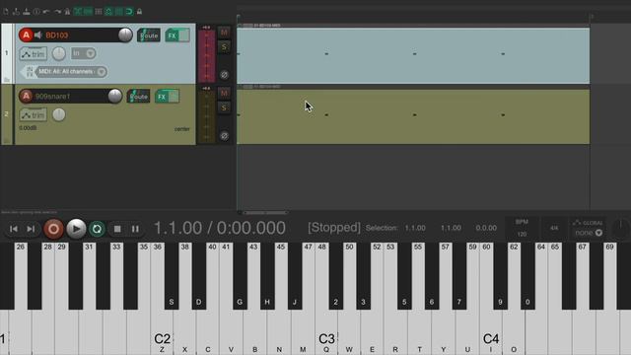
Task: Click the IN FX button on BD103
Action: (x=30, y=72)
